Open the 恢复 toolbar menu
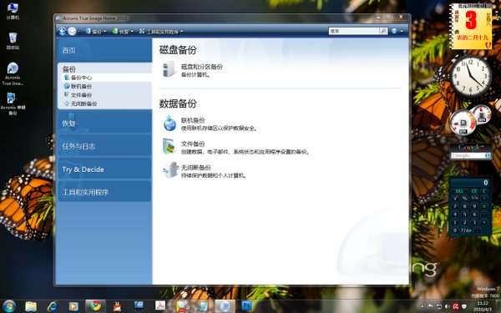The image size is (501, 313). click(123, 32)
